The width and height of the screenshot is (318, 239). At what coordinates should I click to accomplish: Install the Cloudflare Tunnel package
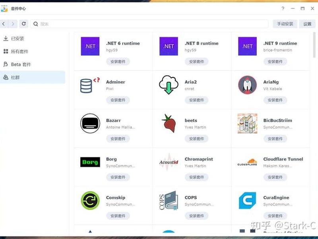(275, 177)
